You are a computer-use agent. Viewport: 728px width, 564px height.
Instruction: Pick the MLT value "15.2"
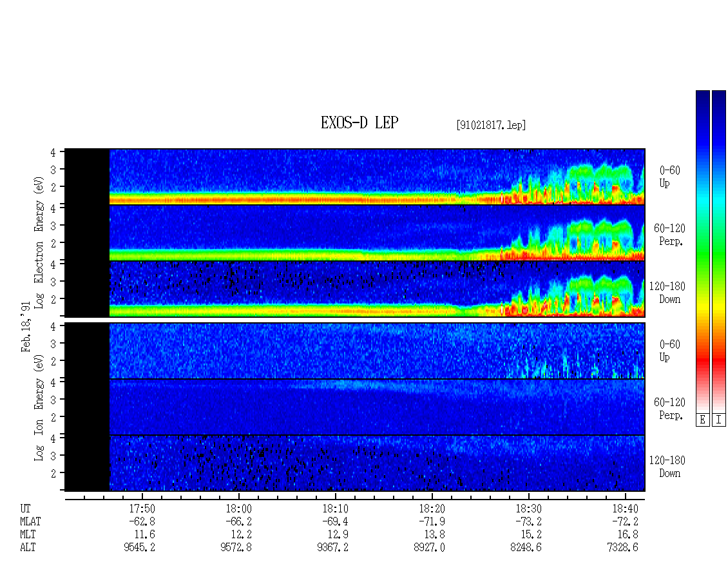pyautogui.click(x=532, y=535)
